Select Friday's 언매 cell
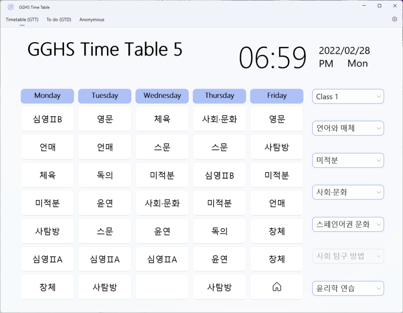Image resolution: width=403 pixels, height=313 pixels. coord(277,203)
